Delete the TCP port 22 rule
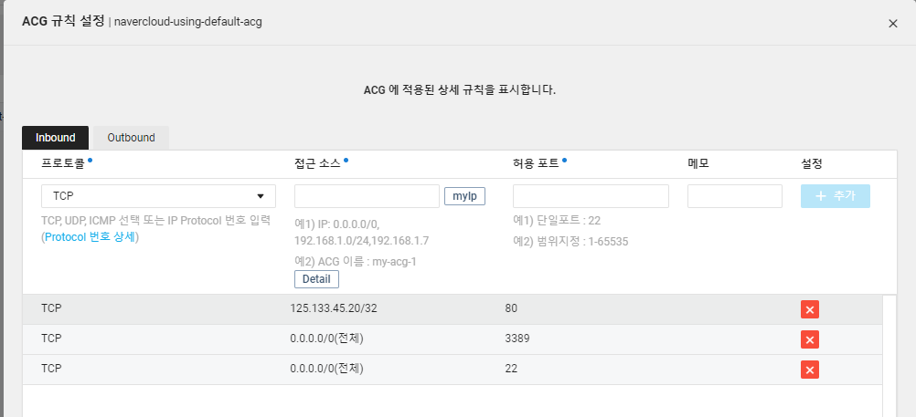 (x=810, y=370)
